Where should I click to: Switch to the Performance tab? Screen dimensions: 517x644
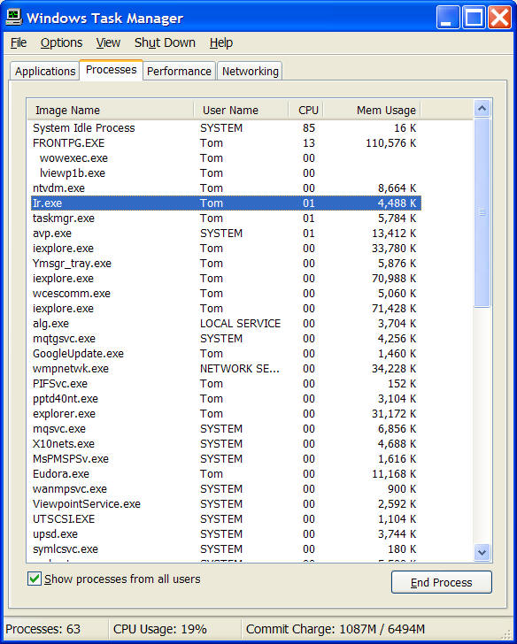pos(179,71)
